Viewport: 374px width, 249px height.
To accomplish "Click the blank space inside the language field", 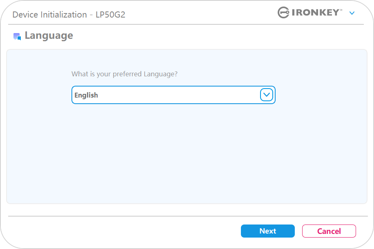I will (x=179, y=95).
